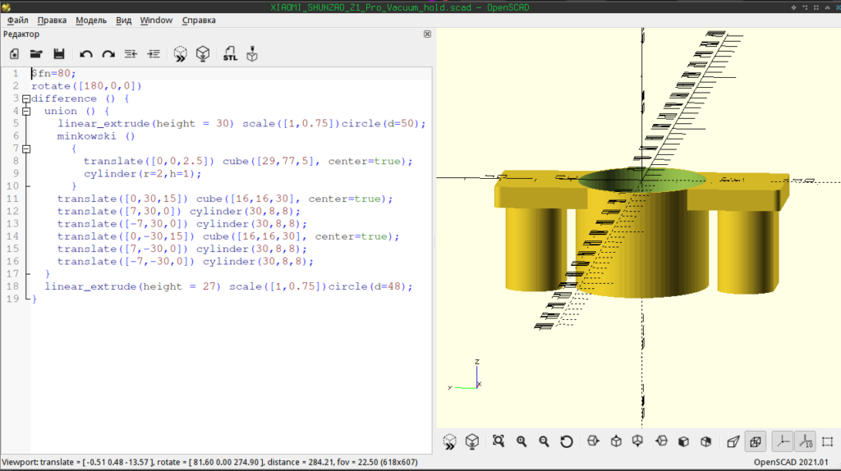Zoom in on the 3D view
This screenshot has width=841, height=471.
pos(522,441)
